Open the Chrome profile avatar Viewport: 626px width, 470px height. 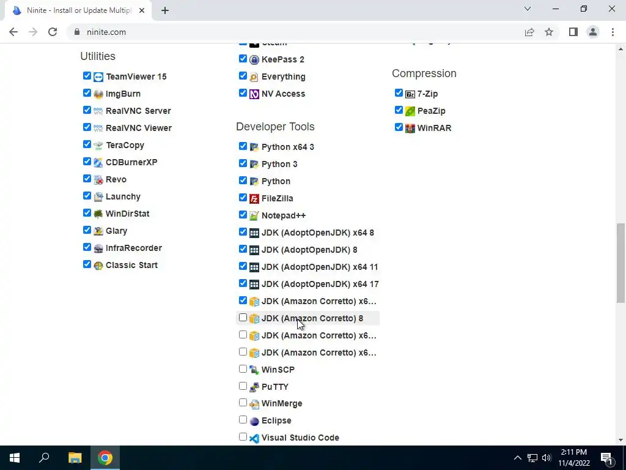click(593, 32)
